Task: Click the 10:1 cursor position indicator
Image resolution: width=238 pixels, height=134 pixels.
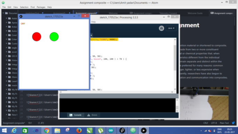Action: (30, 123)
